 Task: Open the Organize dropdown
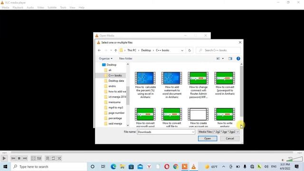click(x=105, y=58)
